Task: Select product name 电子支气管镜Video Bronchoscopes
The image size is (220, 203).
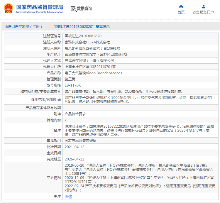Action: [93, 73]
